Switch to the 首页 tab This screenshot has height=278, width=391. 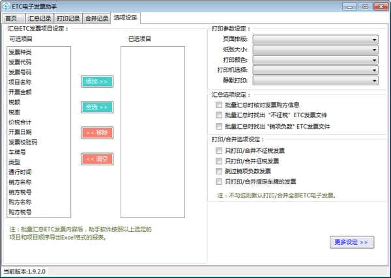(13, 18)
